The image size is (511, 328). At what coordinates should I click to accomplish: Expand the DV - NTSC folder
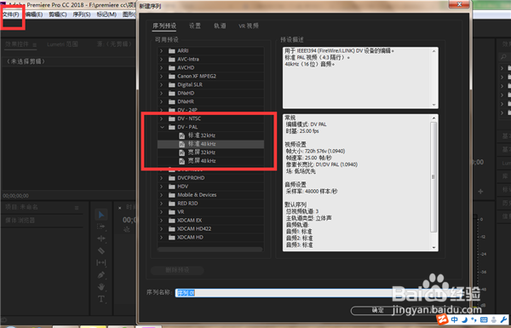pyautogui.click(x=161, y=118)
